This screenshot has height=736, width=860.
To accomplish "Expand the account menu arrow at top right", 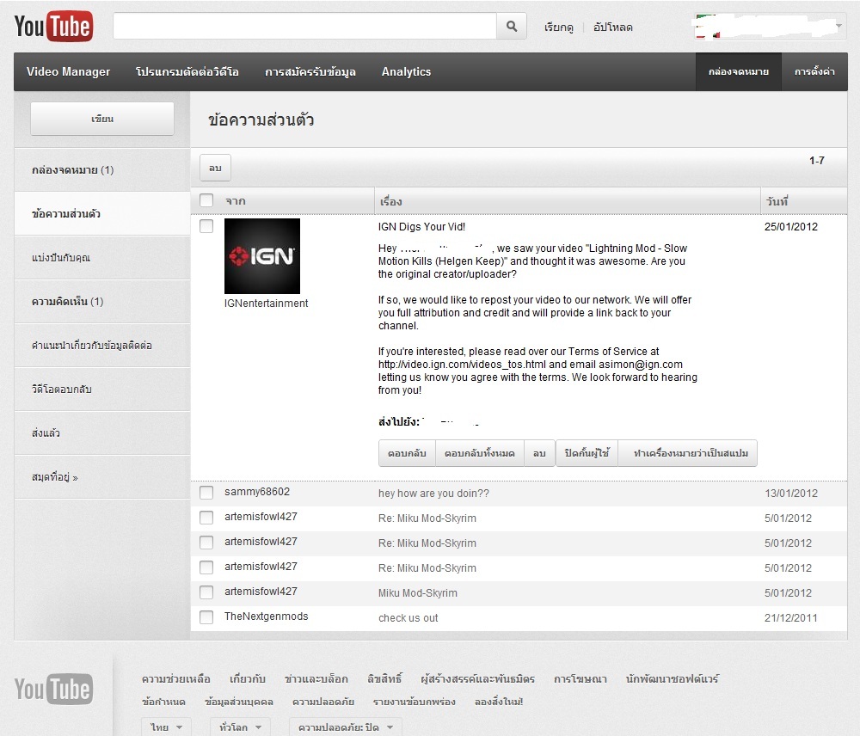I will tap(838, 26).
